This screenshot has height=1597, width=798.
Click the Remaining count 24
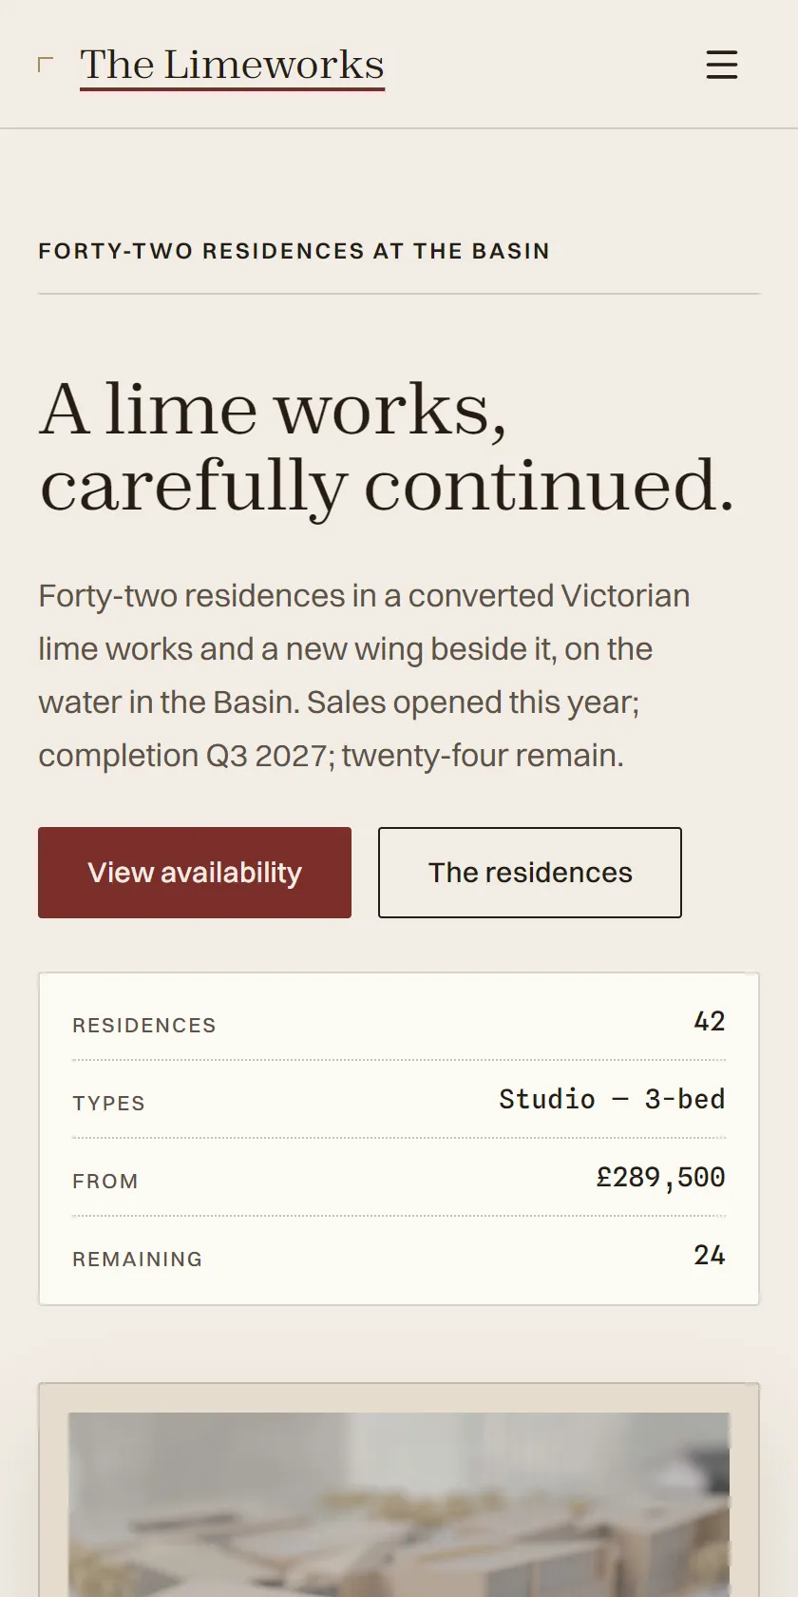710,1255
